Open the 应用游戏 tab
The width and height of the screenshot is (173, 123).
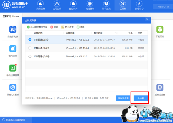point(57,5)
